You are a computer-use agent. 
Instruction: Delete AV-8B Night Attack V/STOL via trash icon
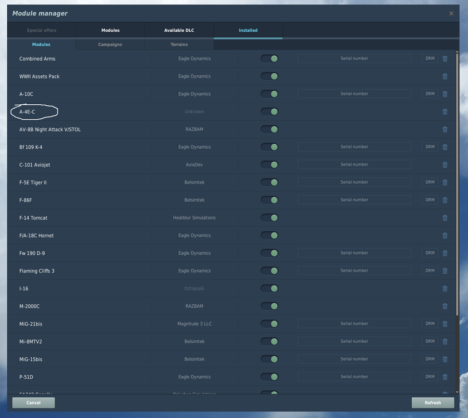(445, 129)
